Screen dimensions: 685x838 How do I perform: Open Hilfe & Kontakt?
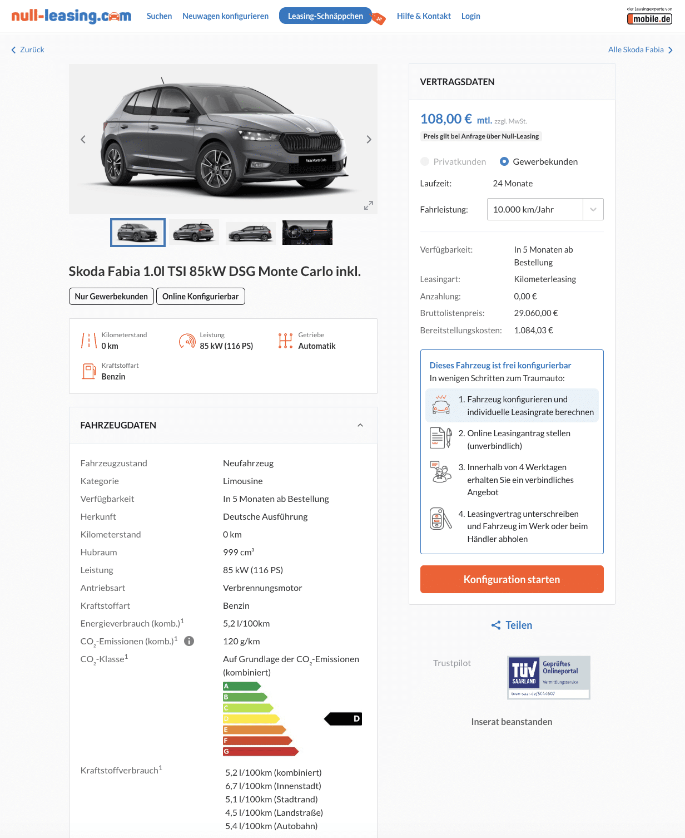pos(424,16)
